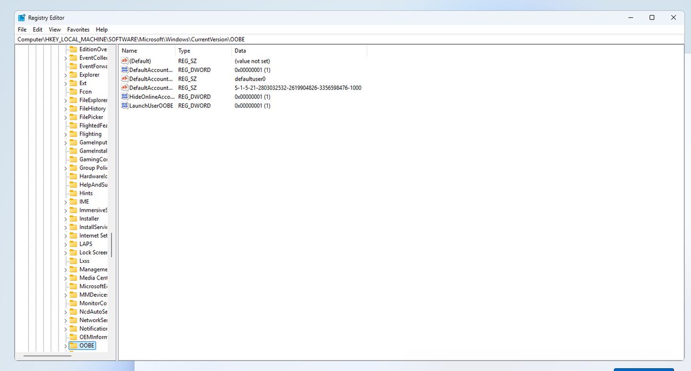This screenshot has height=371, width=691.
Task: Open the Edit menu
Action: click(x=37, y=29)
